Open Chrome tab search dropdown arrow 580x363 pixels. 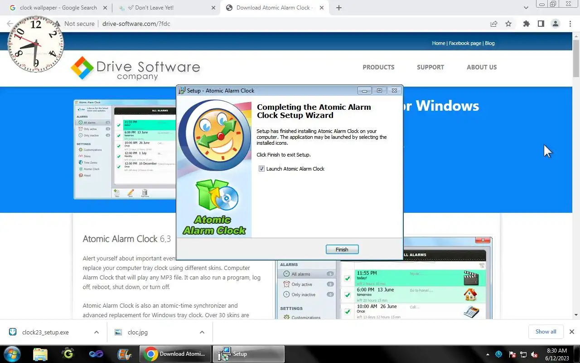tap(526, 8)
